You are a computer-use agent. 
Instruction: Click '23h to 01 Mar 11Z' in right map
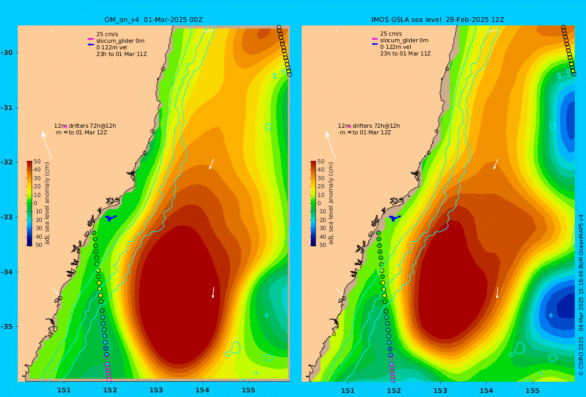406,53
